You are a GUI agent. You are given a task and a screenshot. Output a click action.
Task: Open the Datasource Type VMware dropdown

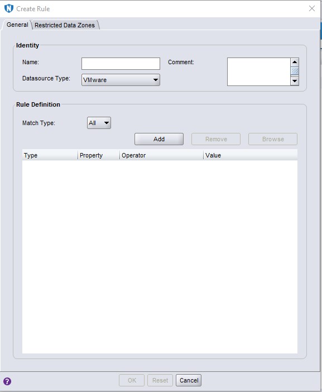click(x=121, y=80)
